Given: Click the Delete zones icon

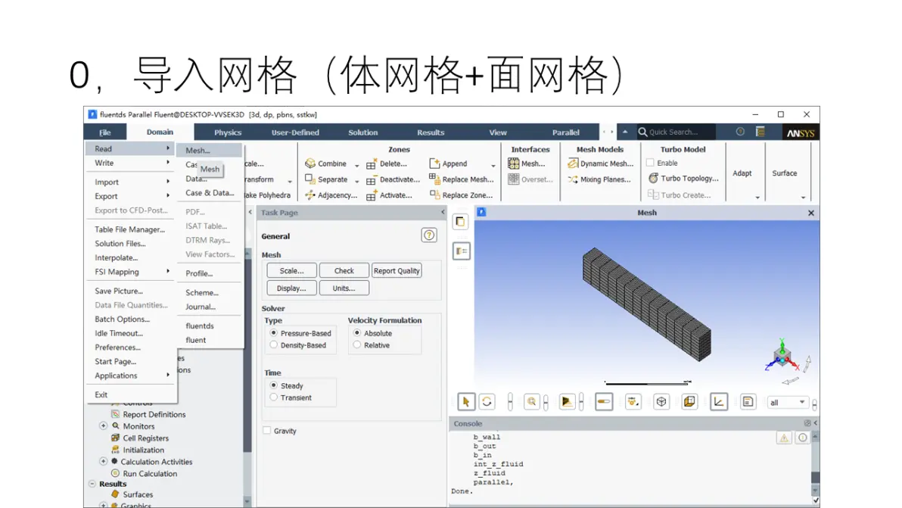Looking at the screenshot, I should [372, 164].
